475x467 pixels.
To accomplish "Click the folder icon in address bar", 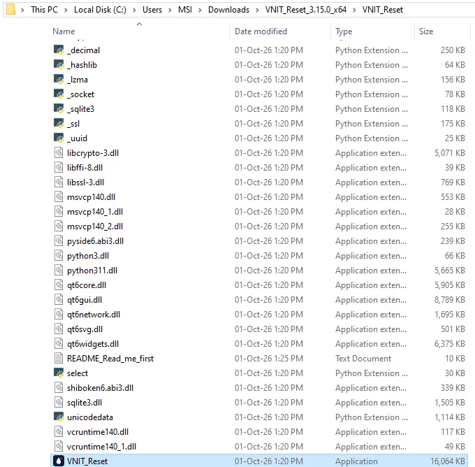I will tap(10, 9).
